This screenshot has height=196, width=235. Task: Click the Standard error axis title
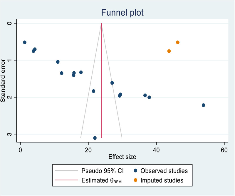[3, 81]
